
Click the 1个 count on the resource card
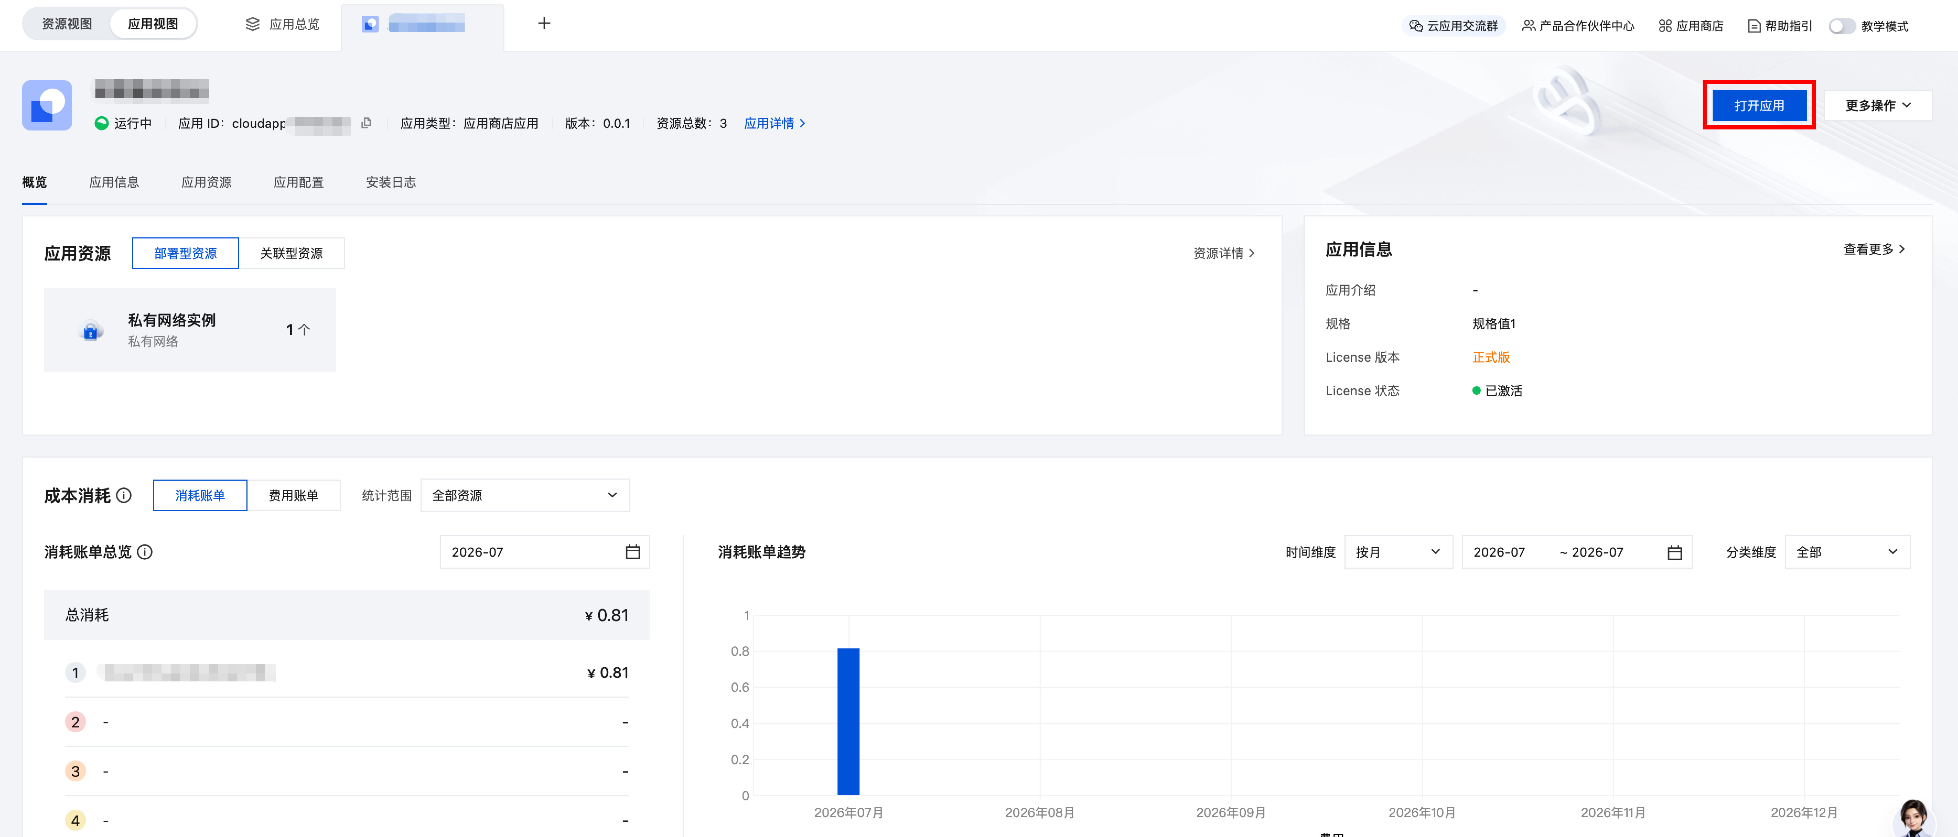coord(298,330)
